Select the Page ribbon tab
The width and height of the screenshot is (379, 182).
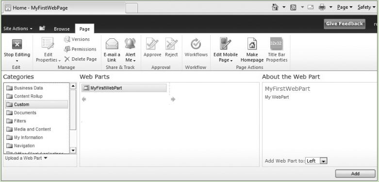[x=84, y=29]
